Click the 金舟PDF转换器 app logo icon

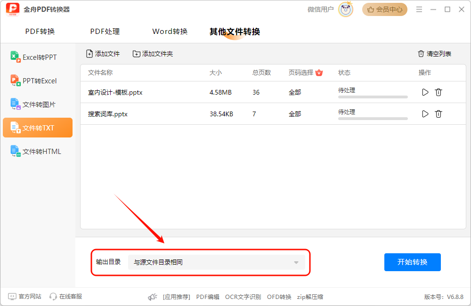point(13,9)
